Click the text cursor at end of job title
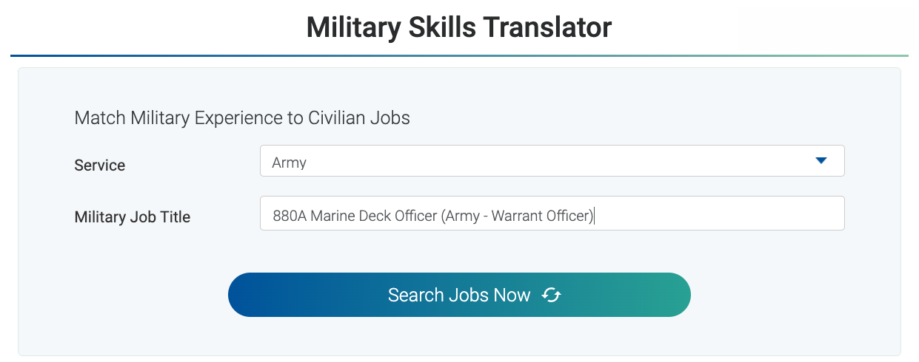This screenshot has height=362, width=919. pos(595,216)
